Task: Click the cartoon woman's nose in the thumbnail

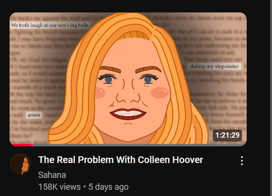Action: coord(128,96)
